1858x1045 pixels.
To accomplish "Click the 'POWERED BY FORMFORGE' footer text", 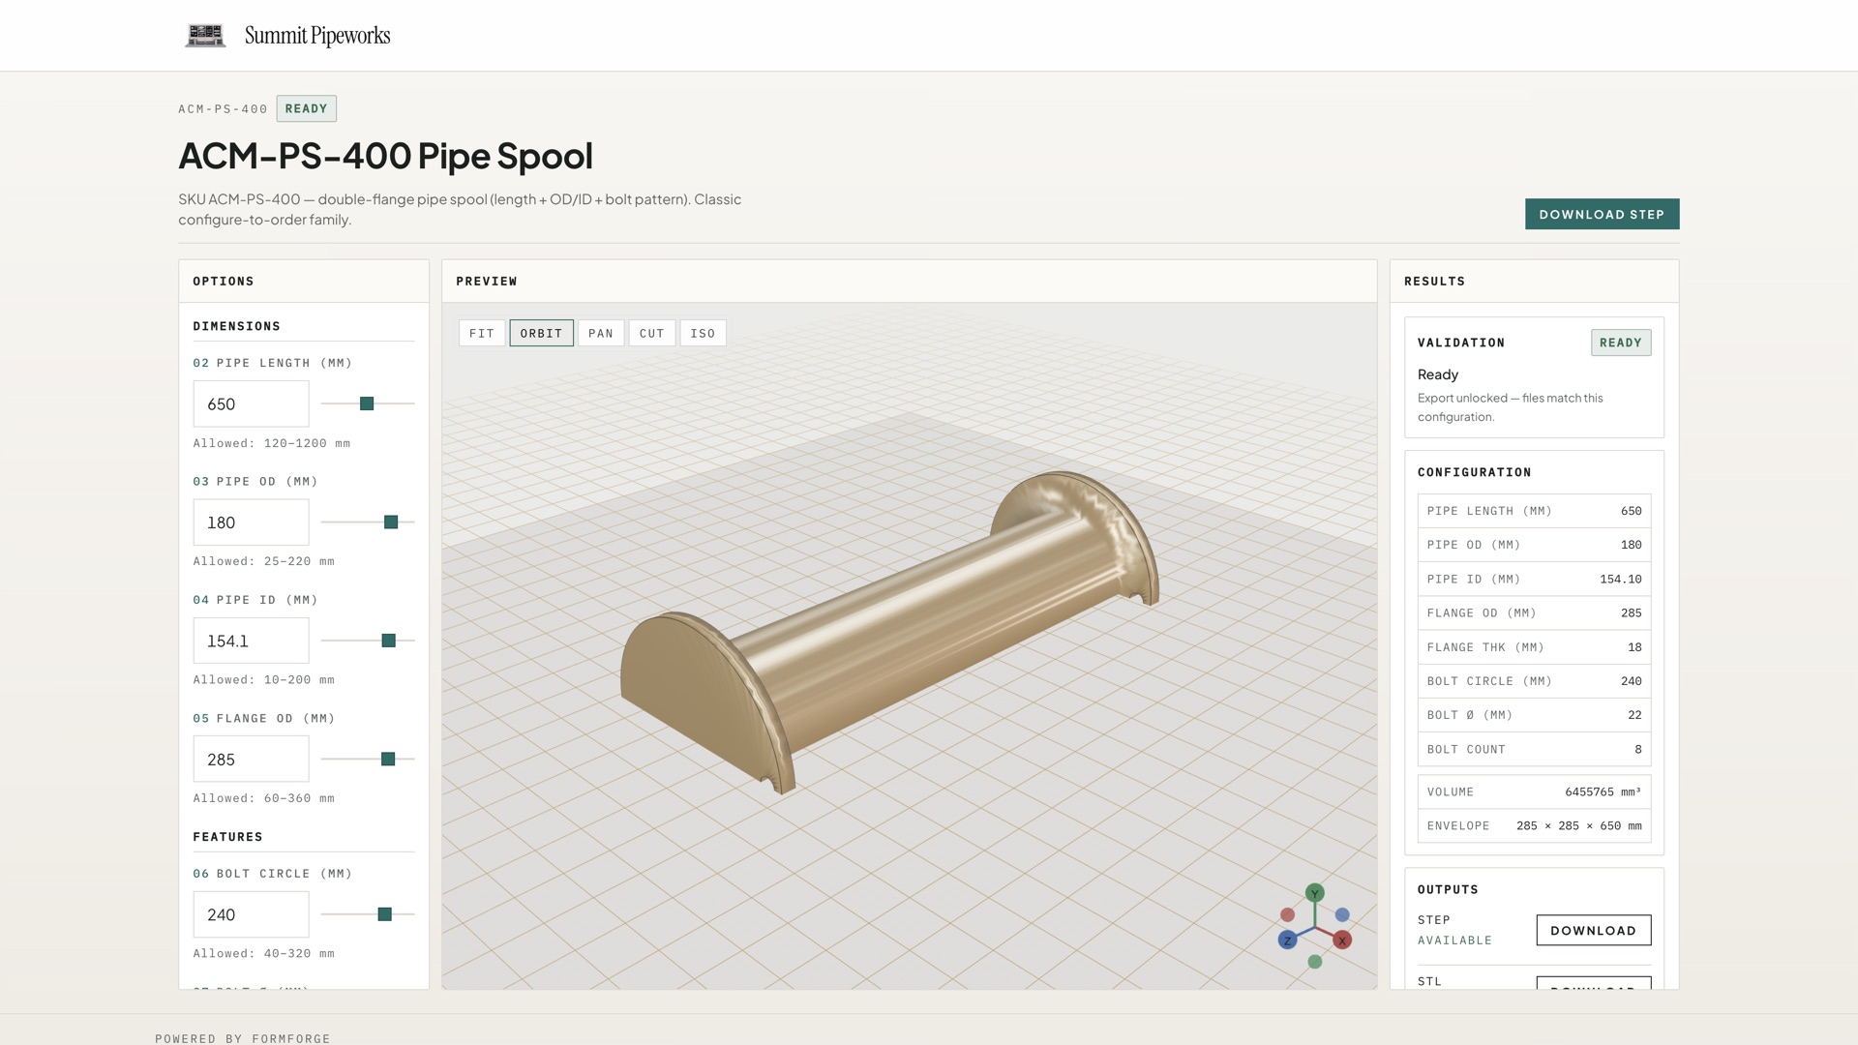I will click(x=242, y=1038).
